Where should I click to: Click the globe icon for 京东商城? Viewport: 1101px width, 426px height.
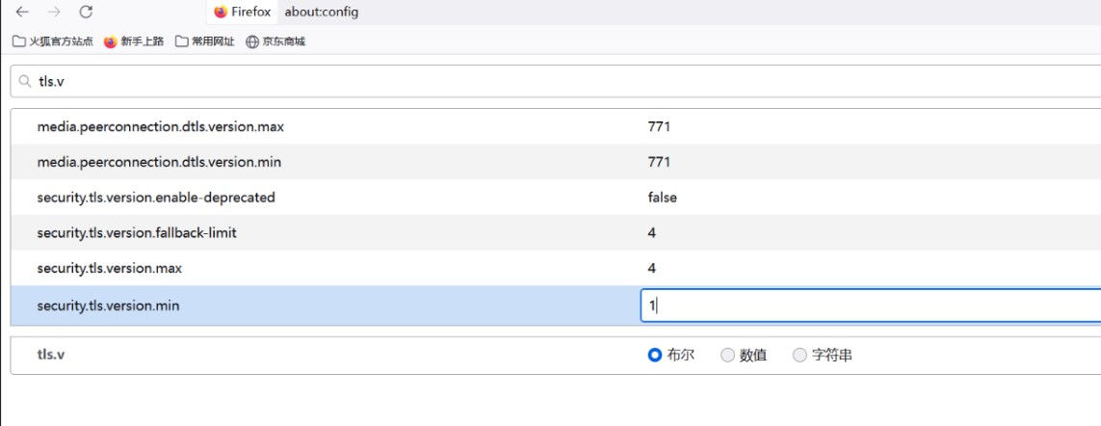pyautogui.click(x=252, y=41)
